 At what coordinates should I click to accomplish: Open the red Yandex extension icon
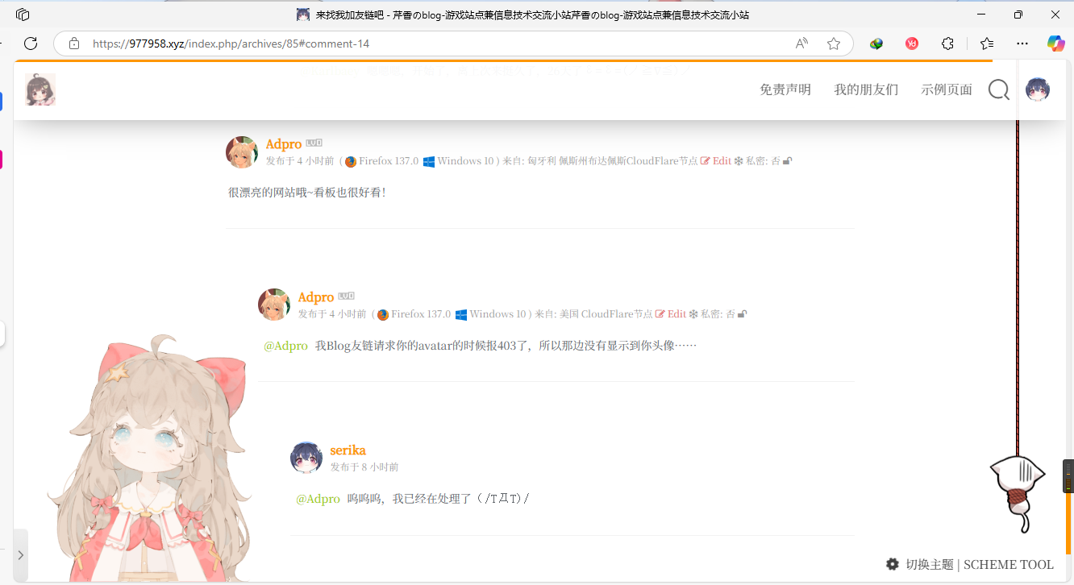pos(911,44)
